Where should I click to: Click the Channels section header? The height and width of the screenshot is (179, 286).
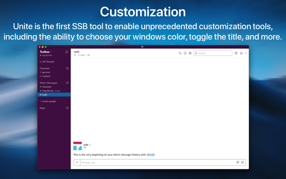(44, 68)
